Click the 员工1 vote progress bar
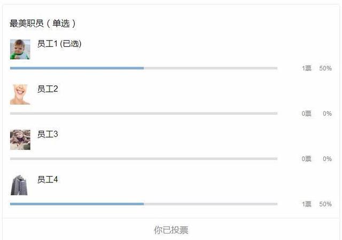 tap(143, 68)
